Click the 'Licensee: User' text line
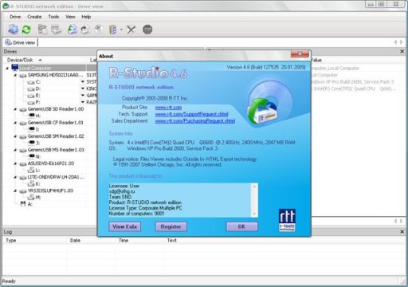The width and height of the screenshot is (408, 287). [124, 186]
